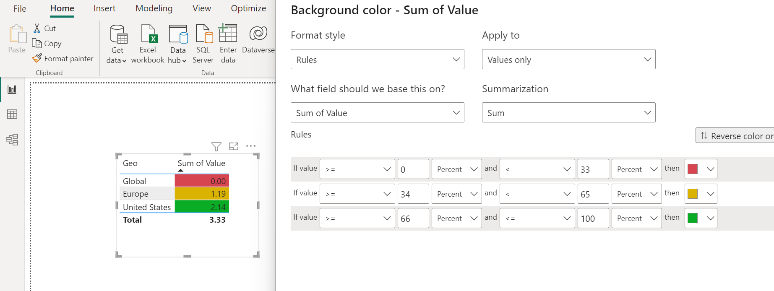
Task: Select the Home ribbon tab
Action: (62, 8)
